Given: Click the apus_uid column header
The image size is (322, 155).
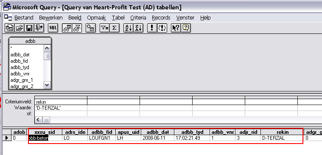Looking at the screenshot, I should pyautogui.click(x=129, y=132).
